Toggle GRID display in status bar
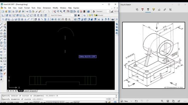The height and width of the screenshot is (105, 188). point(31,102)
